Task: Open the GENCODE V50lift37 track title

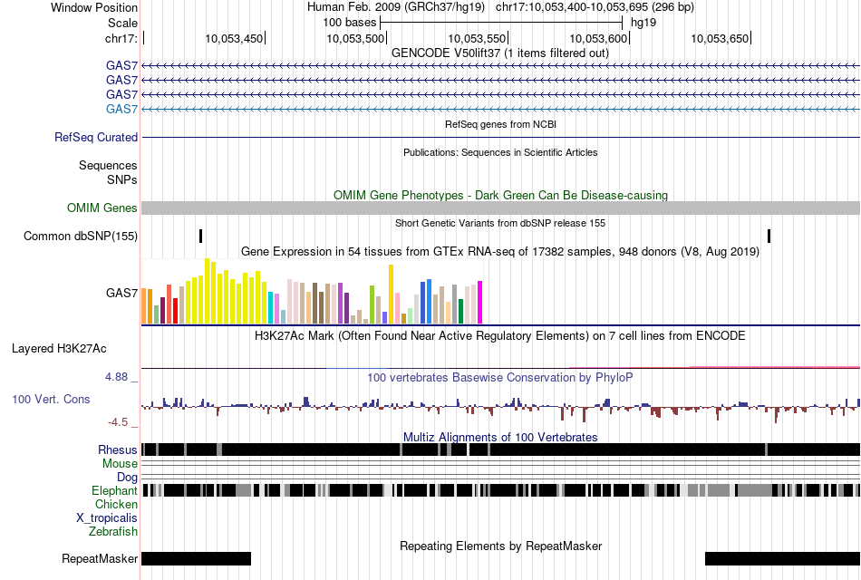Action: (x=500, y=53)
